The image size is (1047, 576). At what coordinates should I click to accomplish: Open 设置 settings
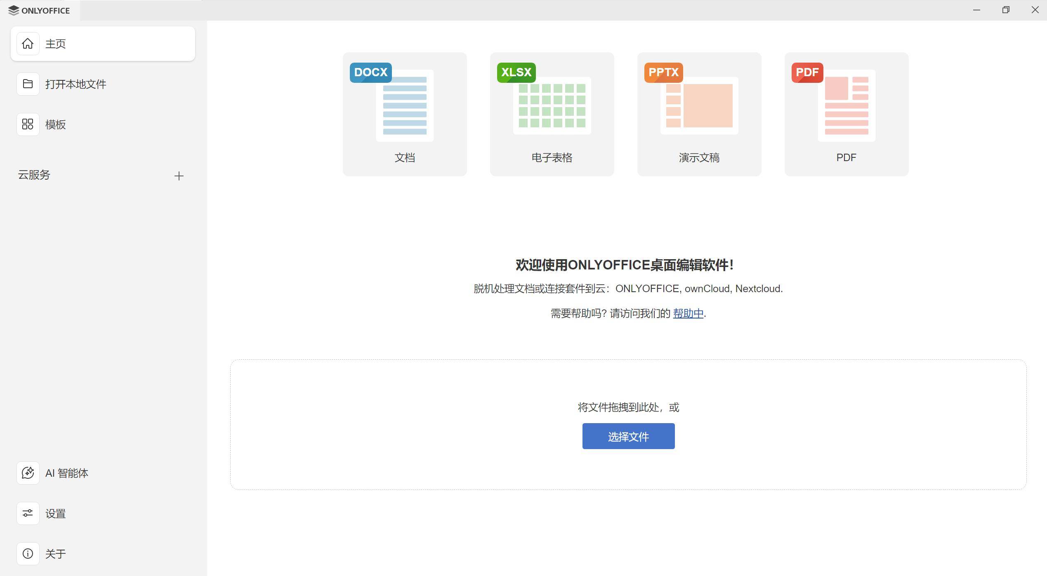tap(103, 513)
